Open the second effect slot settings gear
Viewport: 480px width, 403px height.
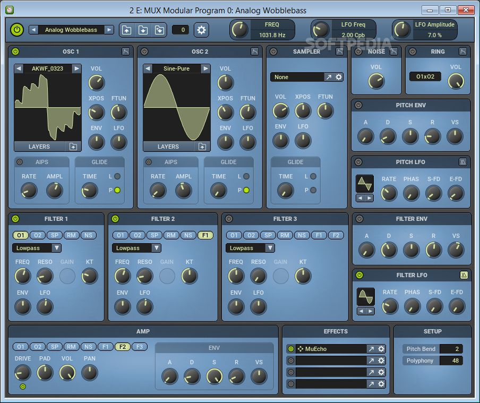click(381, 361)
